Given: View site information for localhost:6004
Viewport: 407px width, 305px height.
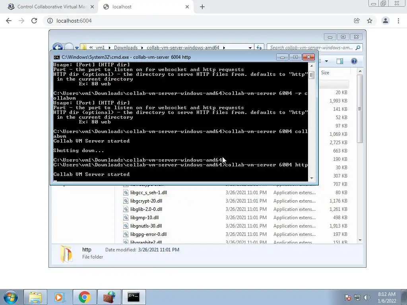Looking at the screenshot, I should [x=50, y=21].
